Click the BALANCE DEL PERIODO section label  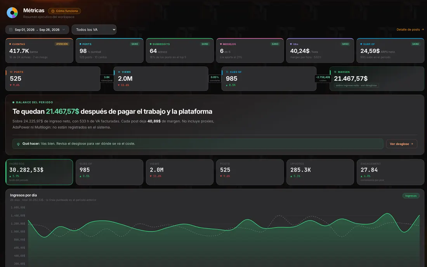click(35, 102)
